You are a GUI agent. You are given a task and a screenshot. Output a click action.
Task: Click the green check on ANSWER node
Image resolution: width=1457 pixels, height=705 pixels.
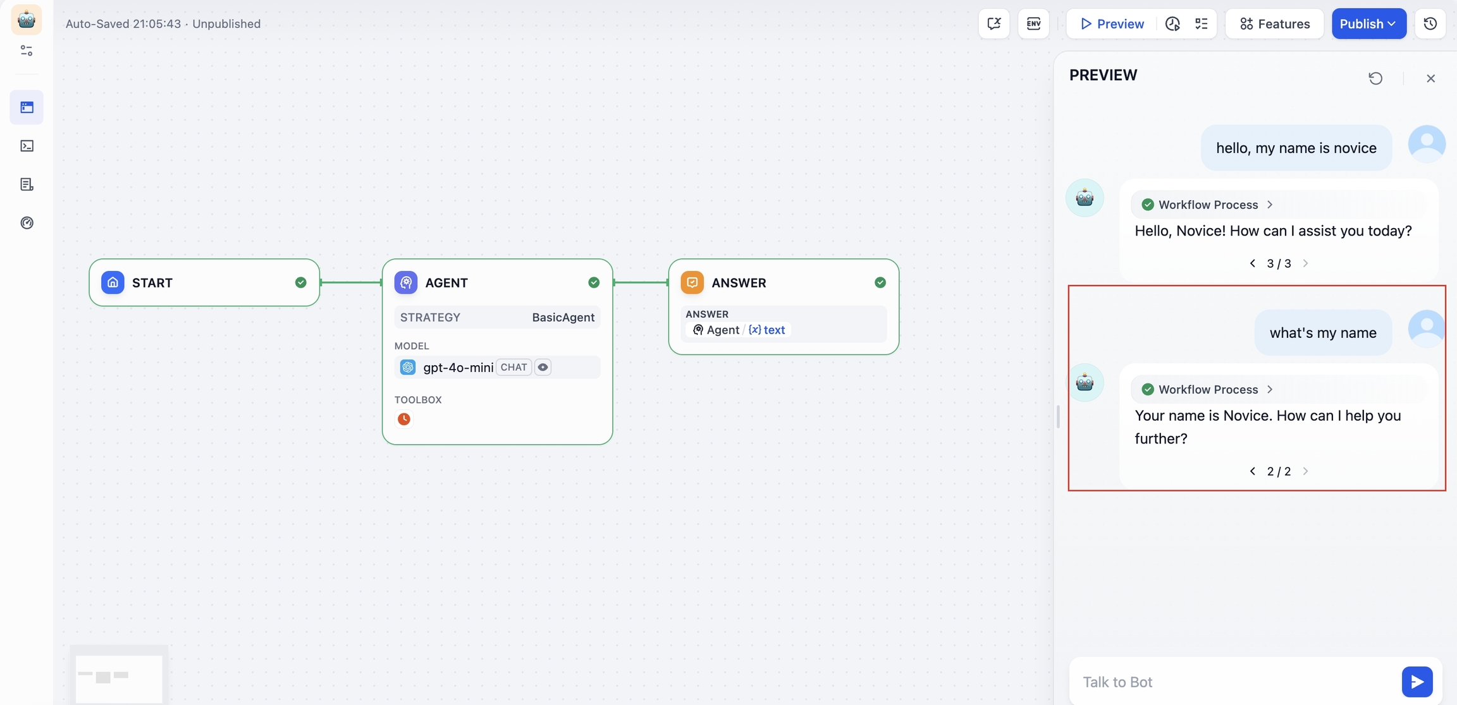tap(880, 282)
